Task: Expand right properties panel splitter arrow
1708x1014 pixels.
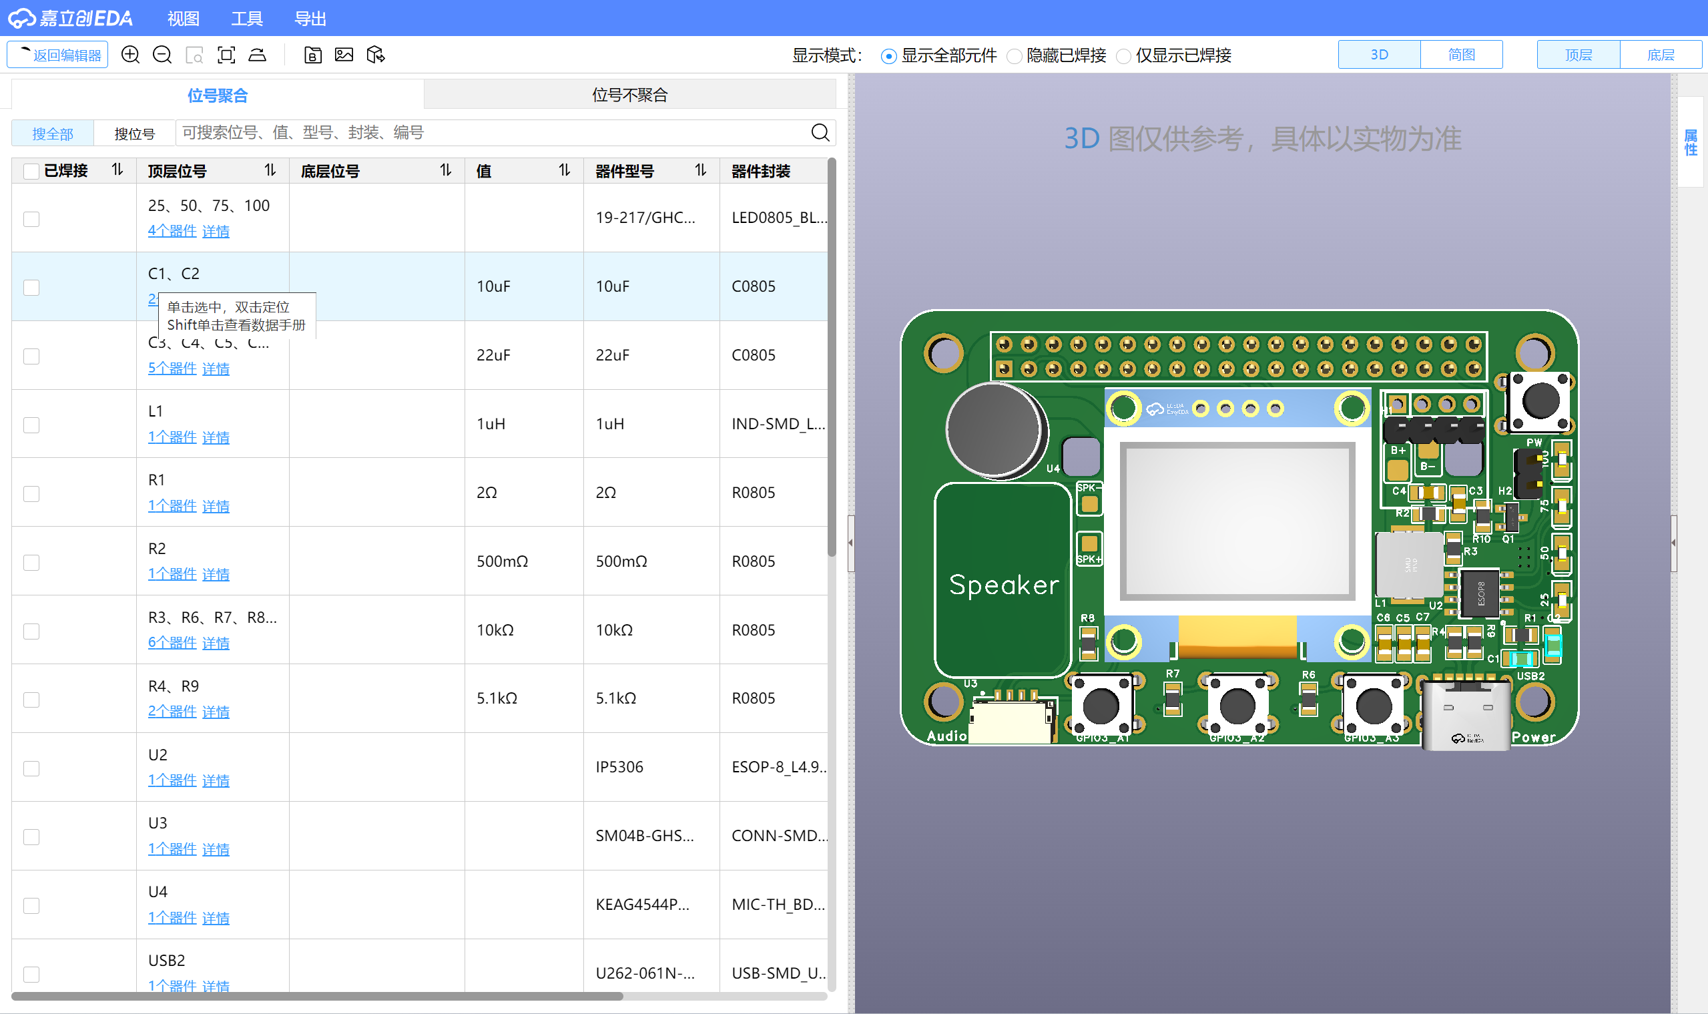Action: [1674, 543]
